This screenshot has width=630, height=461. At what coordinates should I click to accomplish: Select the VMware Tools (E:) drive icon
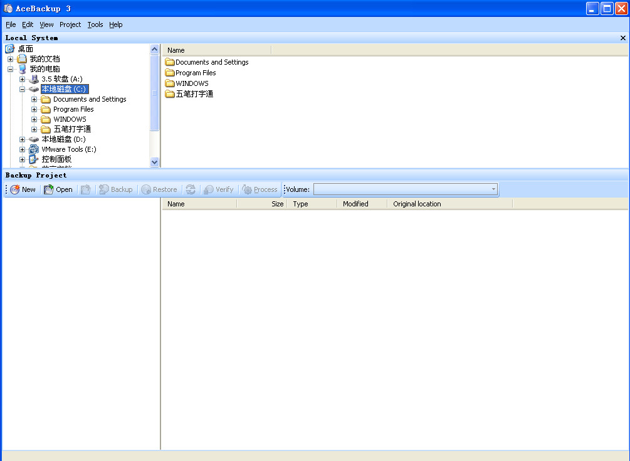click(34, 149)
